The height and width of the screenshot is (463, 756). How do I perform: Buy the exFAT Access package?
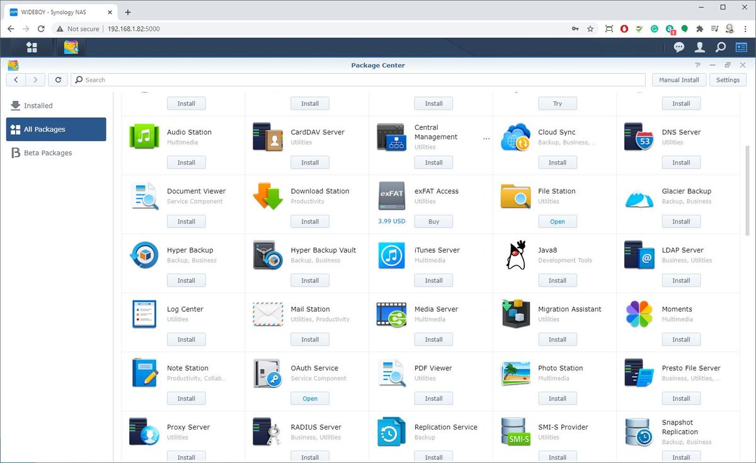click(x=433, y=222)
